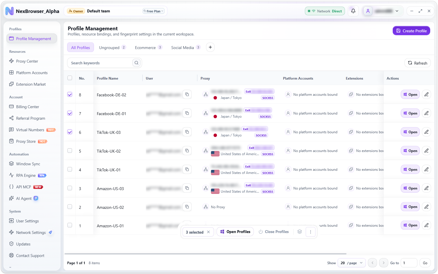This screenshot has height=274, width=438.
Task: Switch to the Ecommerce tab
Action: pos(148,48)
